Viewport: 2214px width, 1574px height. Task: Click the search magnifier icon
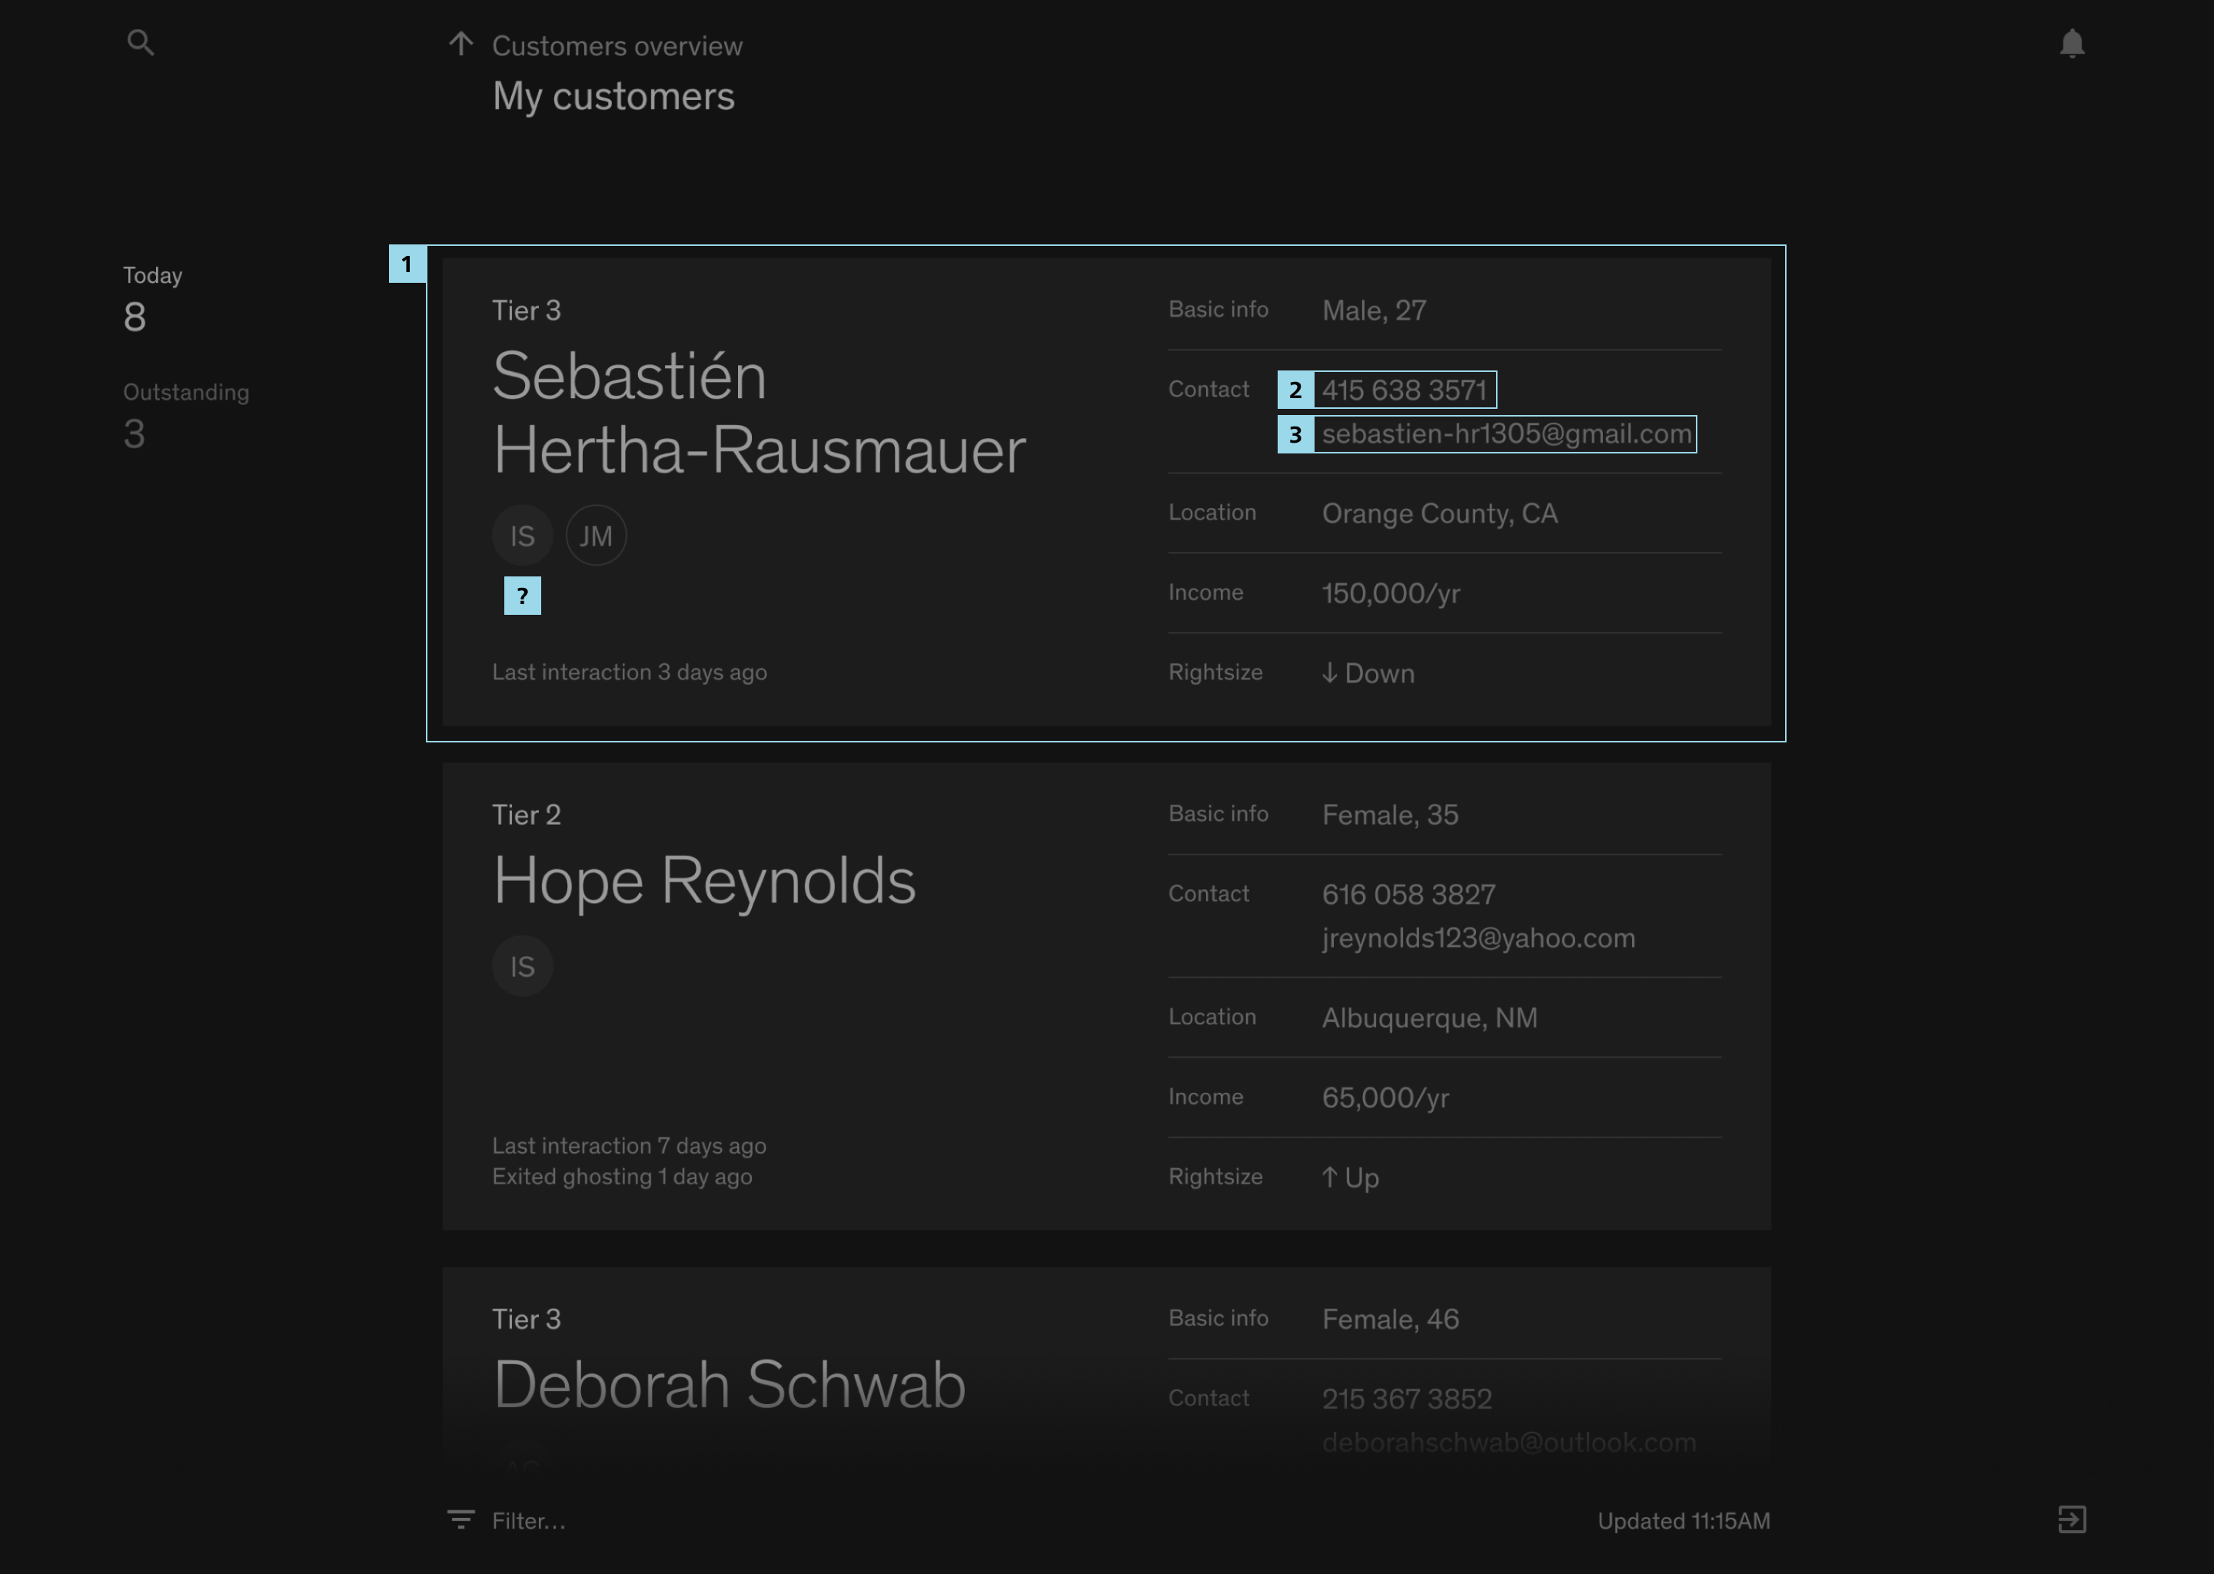tap(141, 42)
